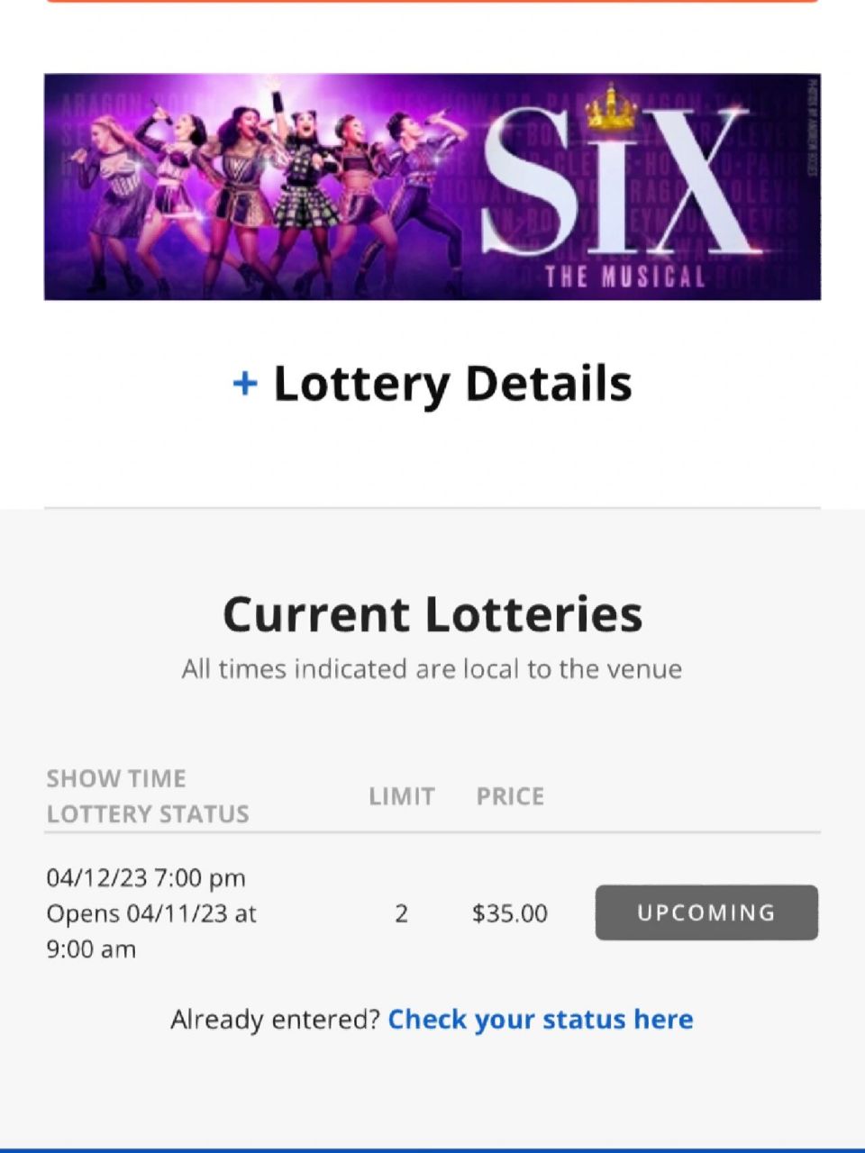Expand the Lottery Details section heading
This screenshot has height=1153, width=865.
click(x=452, y=385)
